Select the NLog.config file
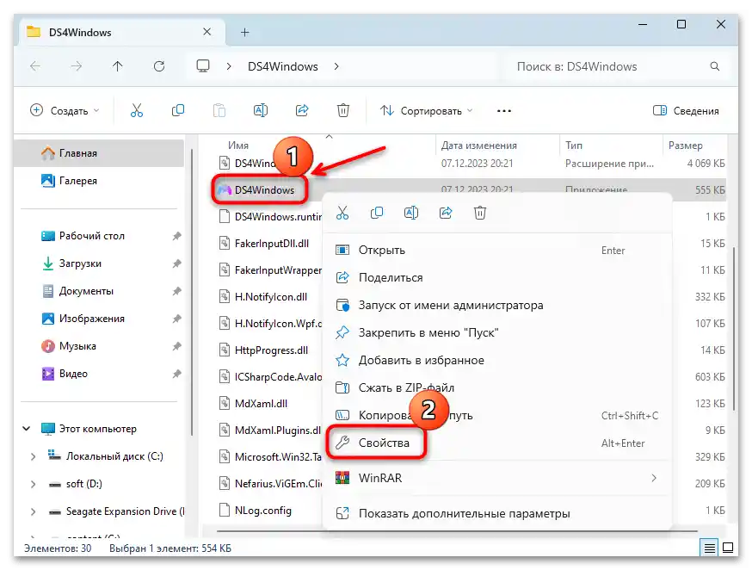 point(263,510)
